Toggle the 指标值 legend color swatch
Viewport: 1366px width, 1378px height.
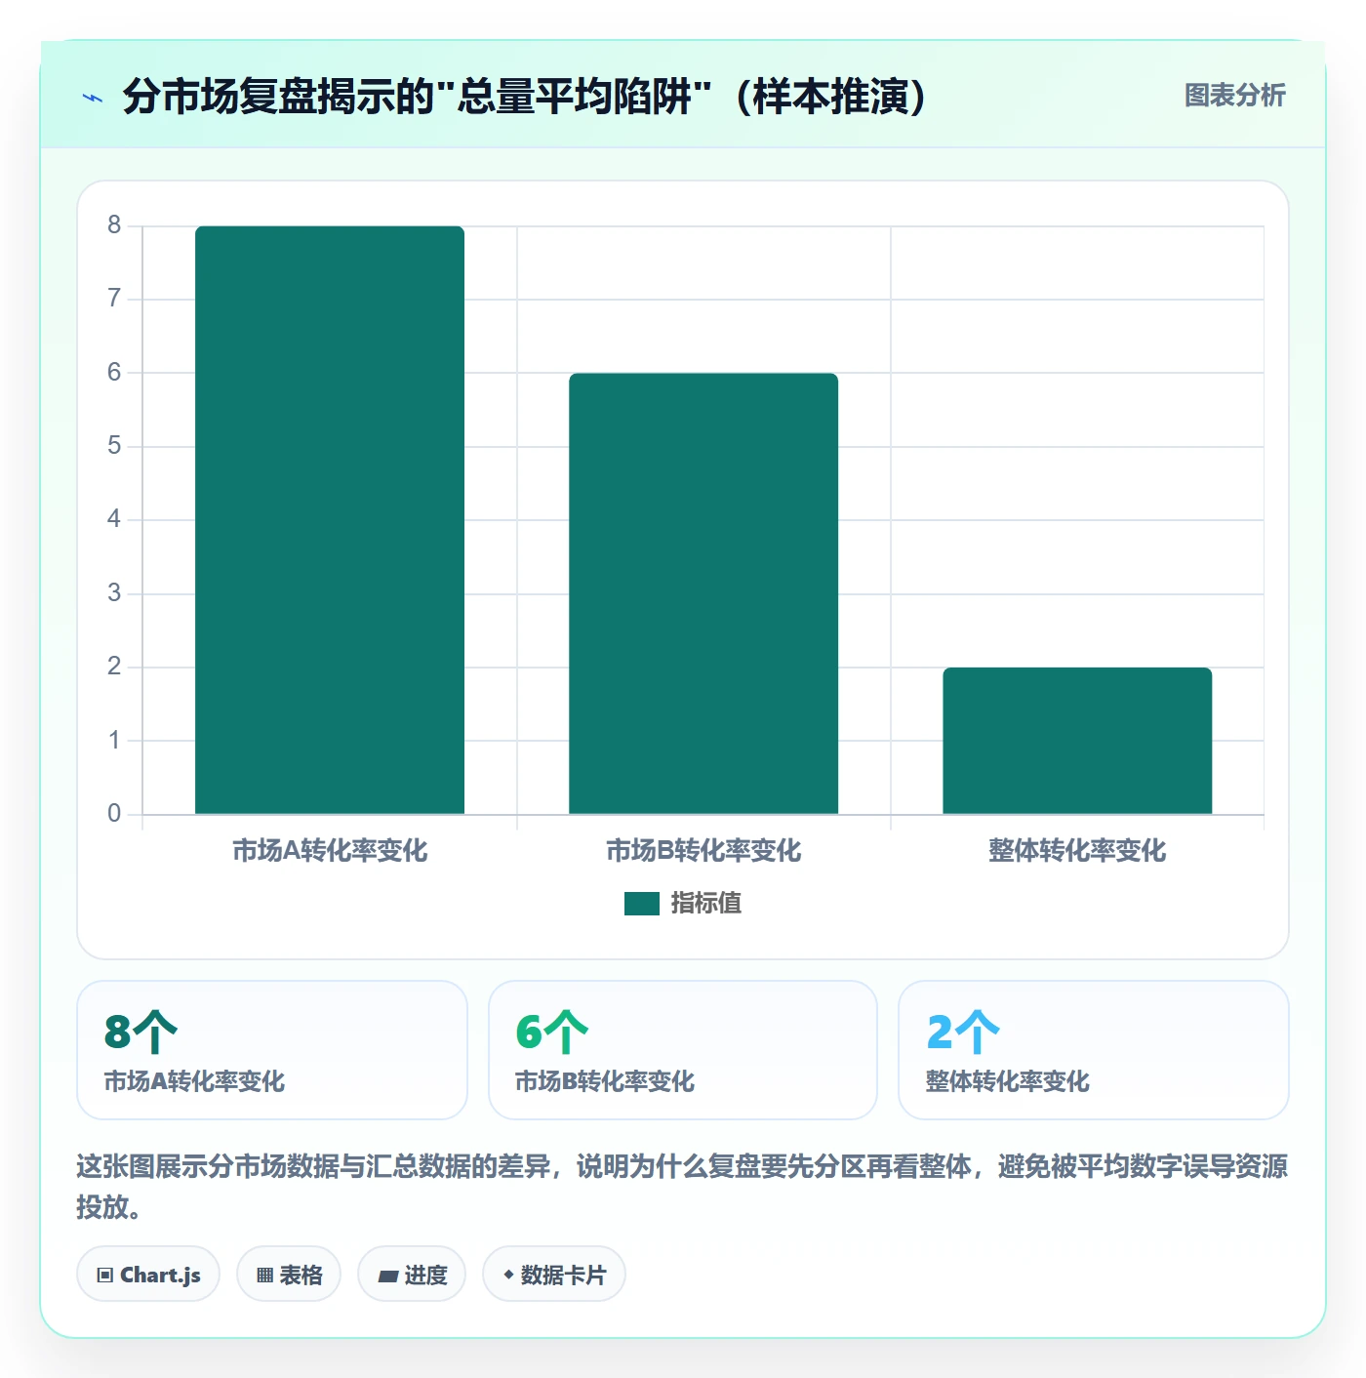642,904
